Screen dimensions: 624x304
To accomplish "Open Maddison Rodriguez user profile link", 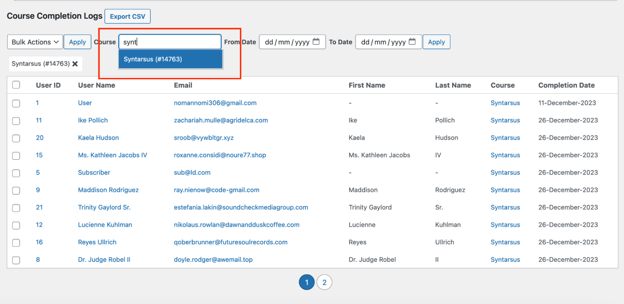I will tap(108, 190).
